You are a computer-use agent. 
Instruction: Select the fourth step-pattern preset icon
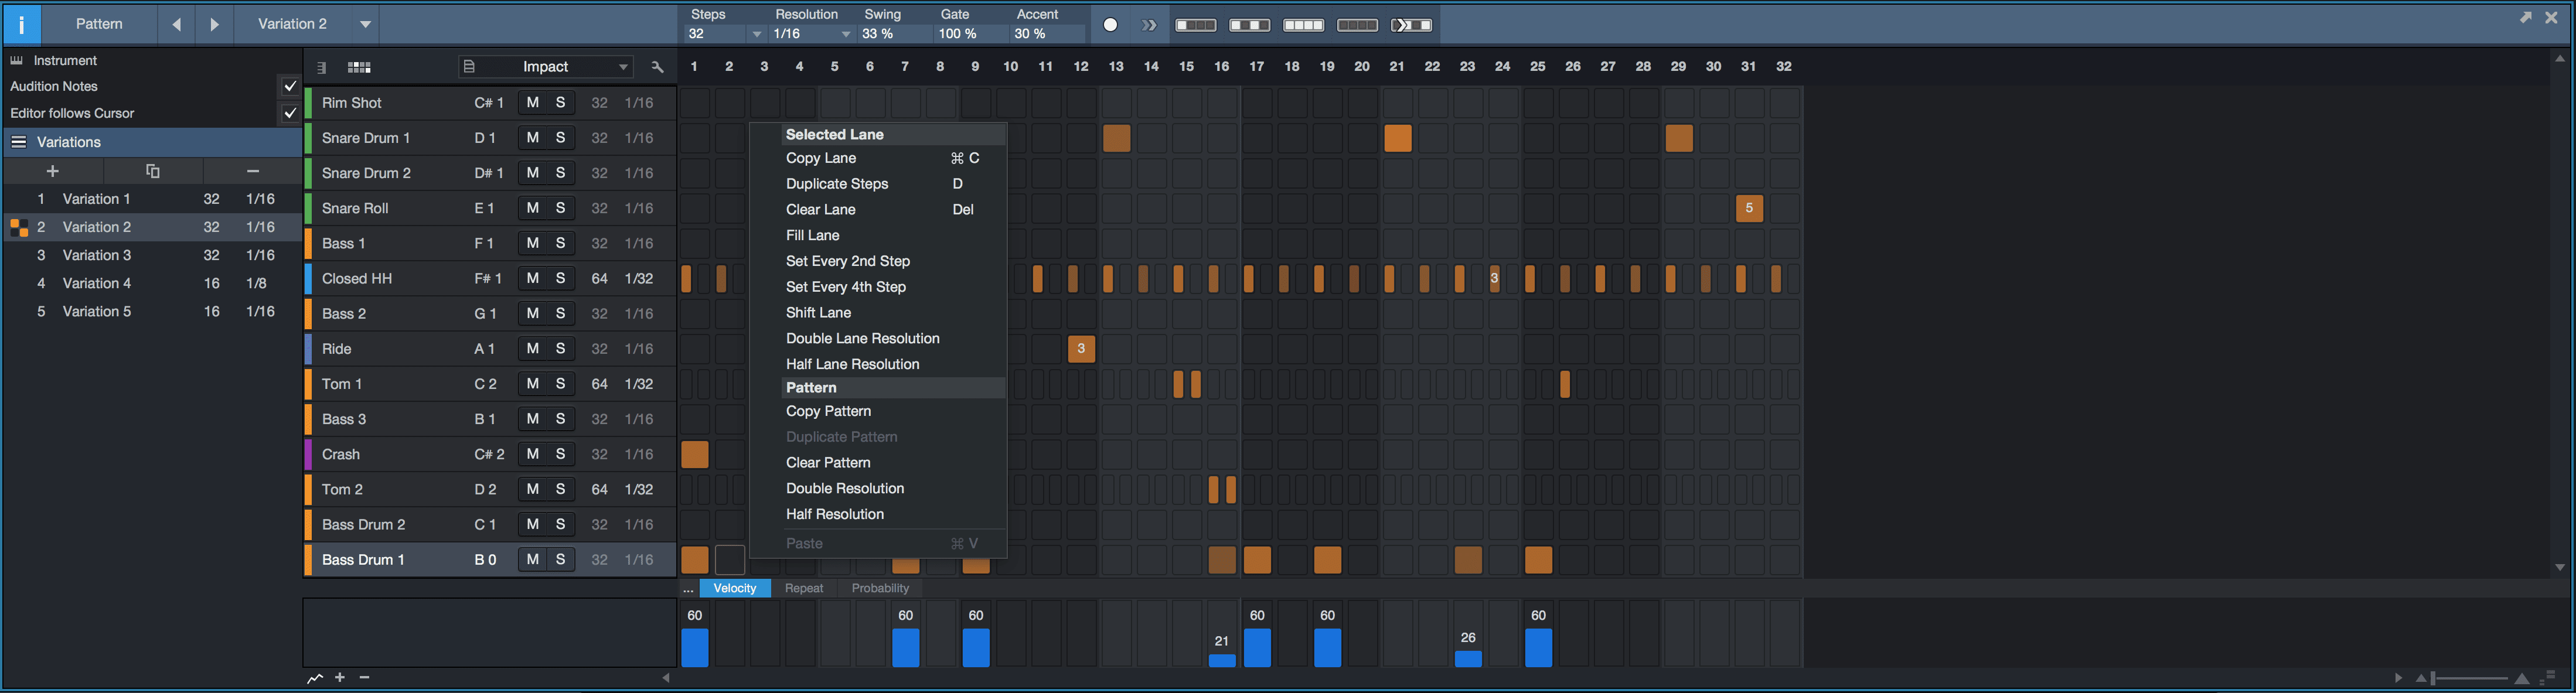(1358, 25)
